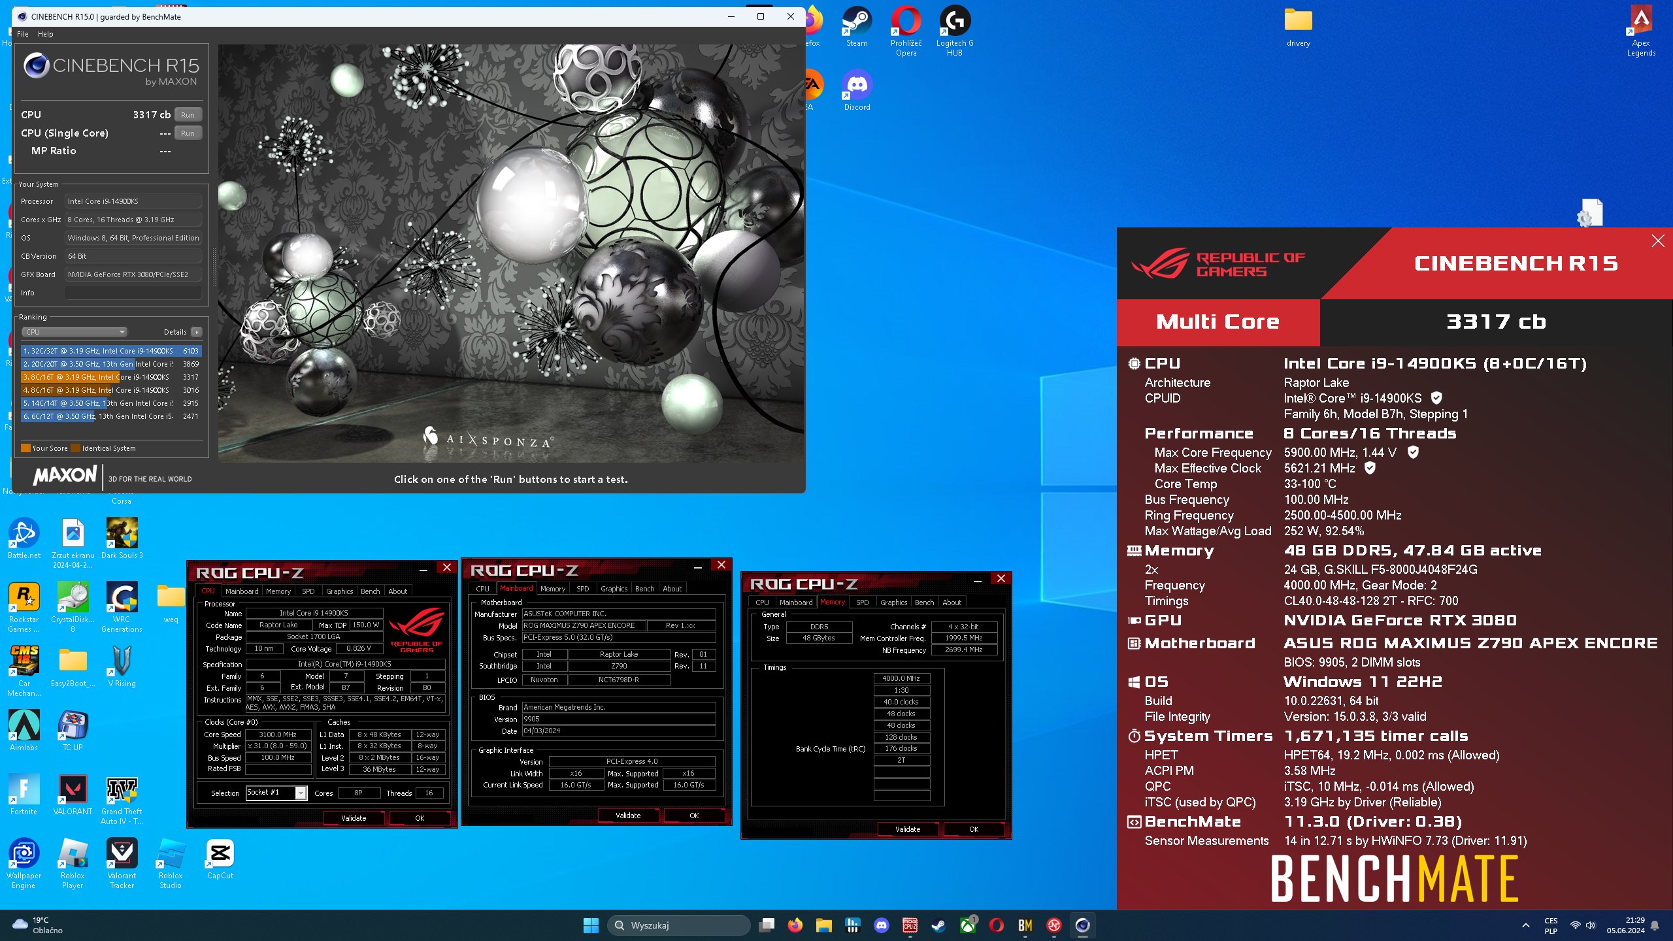The width and height of the screenshot is (1673, 941).
Task: Expand the Ranking Details arrow button
Action: 197,332
